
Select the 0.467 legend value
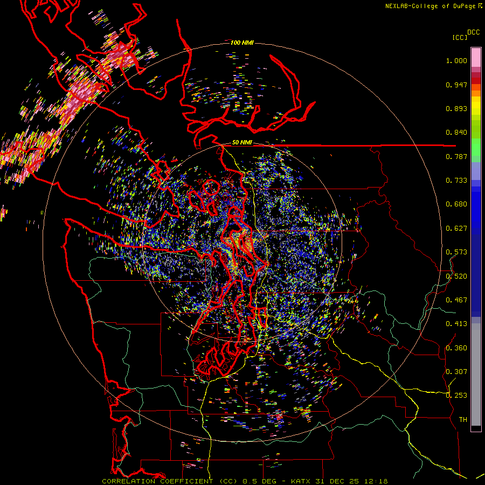[x=456, y=300]
